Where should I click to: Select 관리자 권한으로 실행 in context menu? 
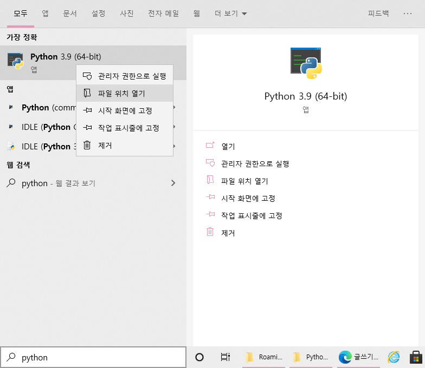coord(125,76)
